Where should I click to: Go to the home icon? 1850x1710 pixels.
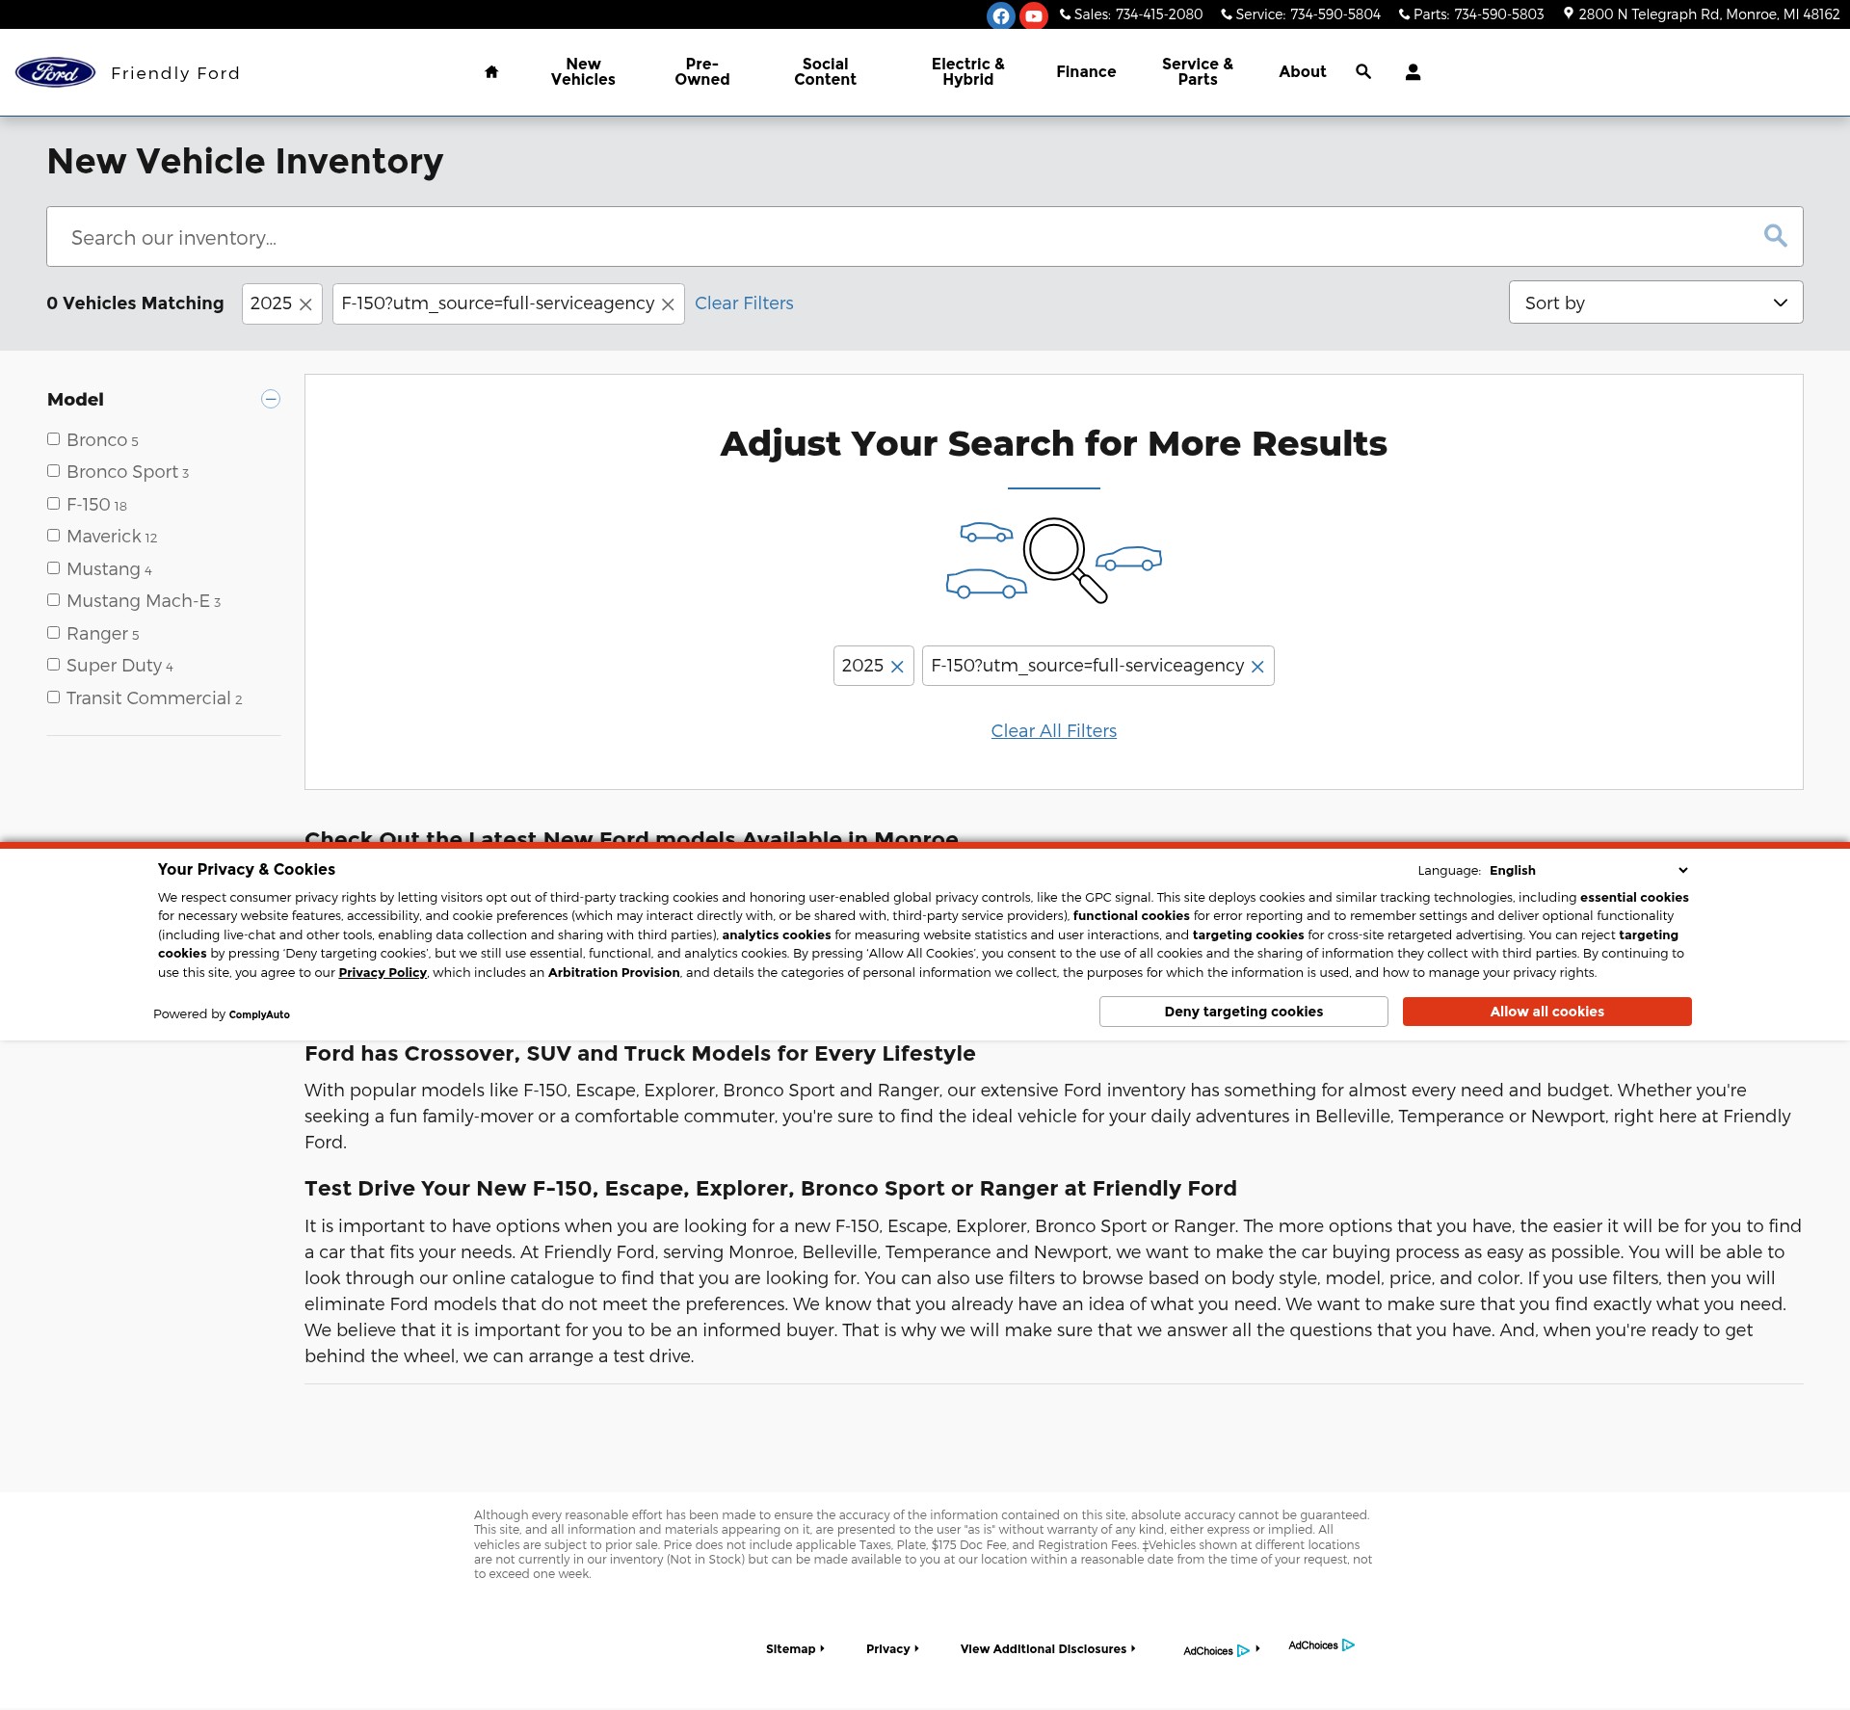coord(491,71)
